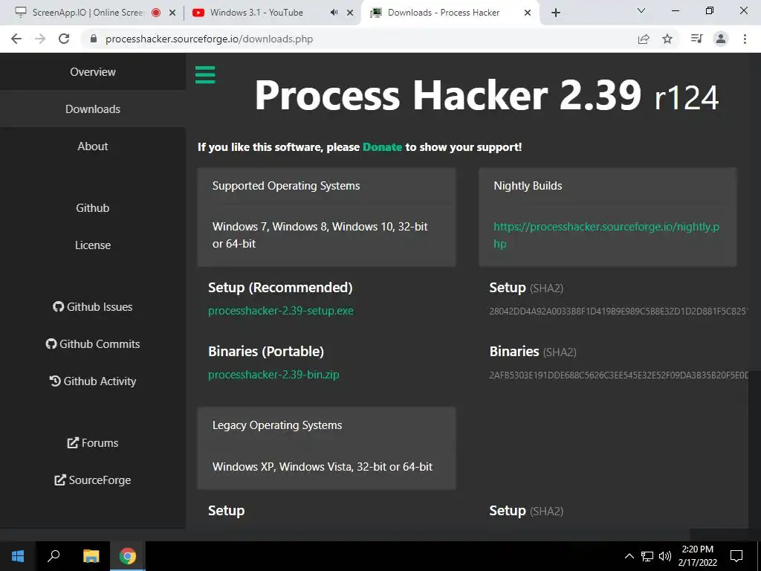This screenshot has height=571, width=761.
Task: Click the Legacy Operating Systems card title
Action: (x=277, y=425)
